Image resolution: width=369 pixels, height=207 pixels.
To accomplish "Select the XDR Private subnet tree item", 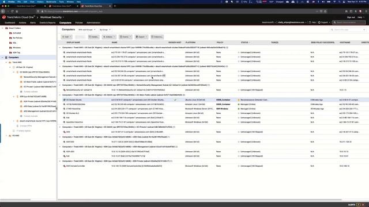I will tap(40, 101).
